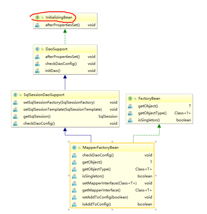The width and height of the screenshot is (207, 214).
Task: Click the method icon beside getSqlSession()
Action: (15, 116)
